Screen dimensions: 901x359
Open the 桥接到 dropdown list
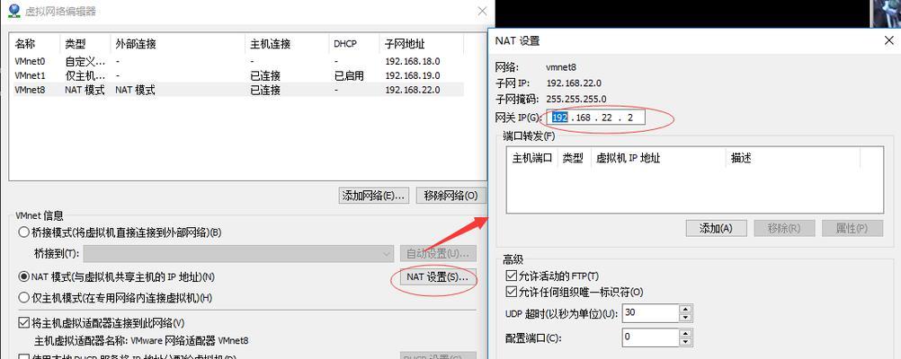click(239, 253)
